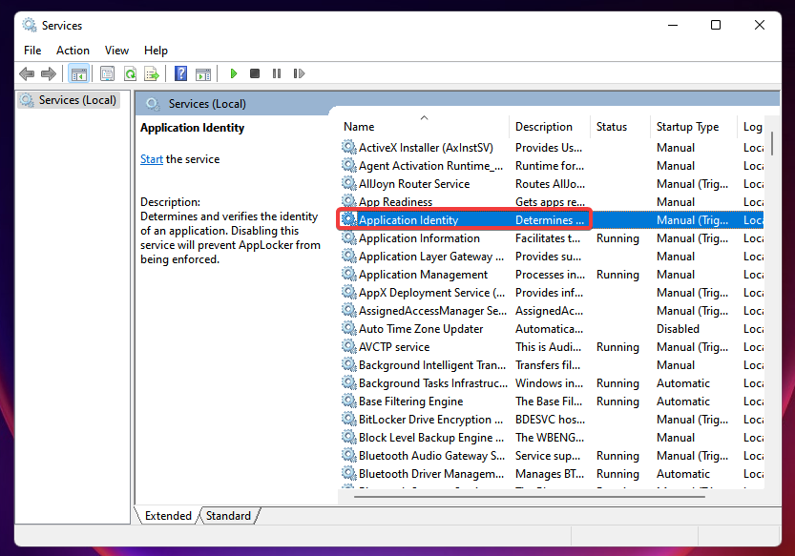Select AssignedAccessManager Service row
The width and height of the screenshot is (795, 556).
tap(551, 311)
